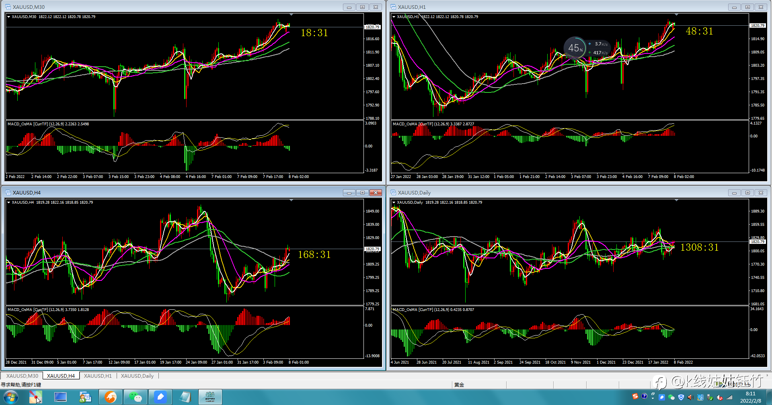Screen dimensions: 772x405
Task: Open the notepad icon in the taskbar
Action: tap(185, 397)
